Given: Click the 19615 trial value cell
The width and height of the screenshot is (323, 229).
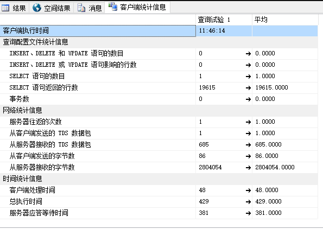Looking at the screenshot, I should [224, 87].
